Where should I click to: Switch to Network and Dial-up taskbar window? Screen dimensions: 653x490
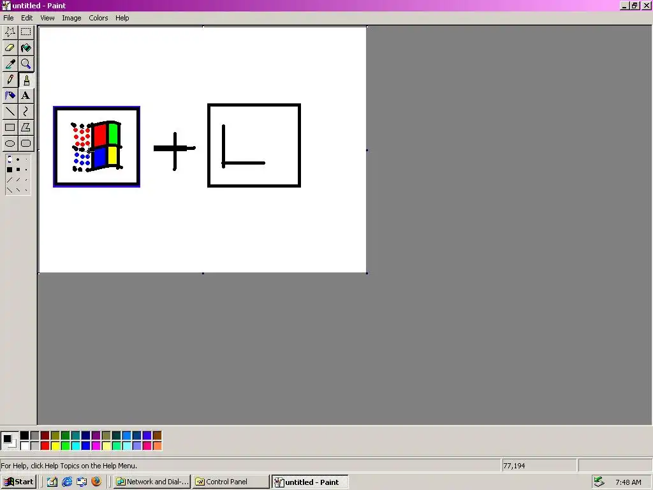tap(152, 482)
